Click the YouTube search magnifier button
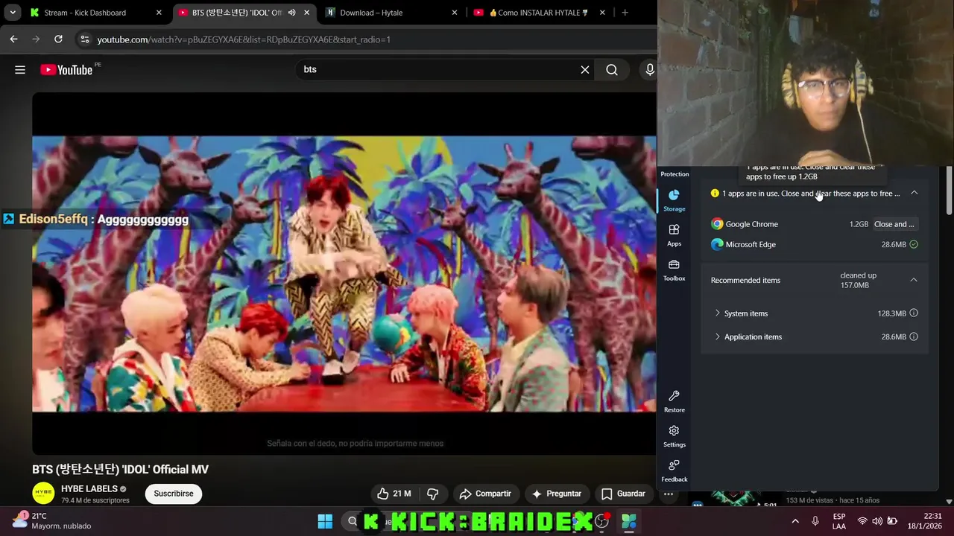Viewport: 954px width, 536px height. [x=612, y=70]
